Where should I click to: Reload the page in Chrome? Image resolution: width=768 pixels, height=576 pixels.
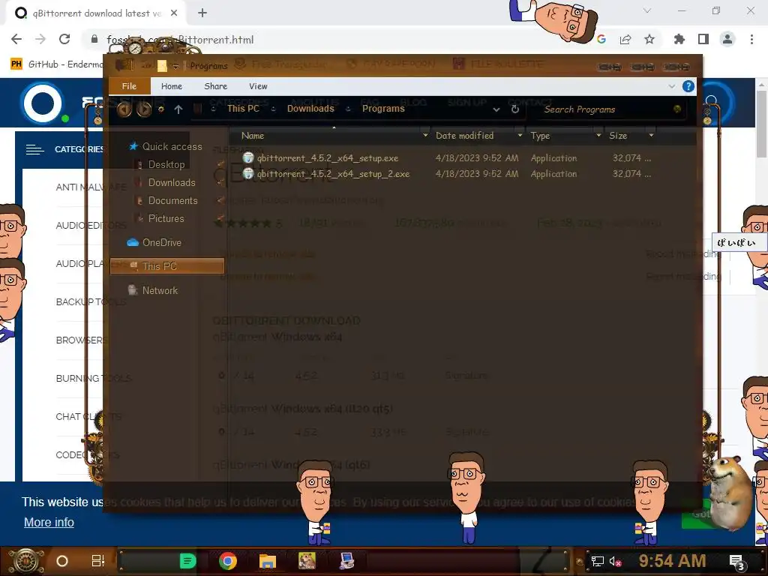[x=64, y=39]
